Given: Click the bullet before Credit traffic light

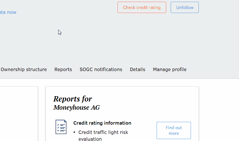Looking at the screenshot, I should [74, 132].
